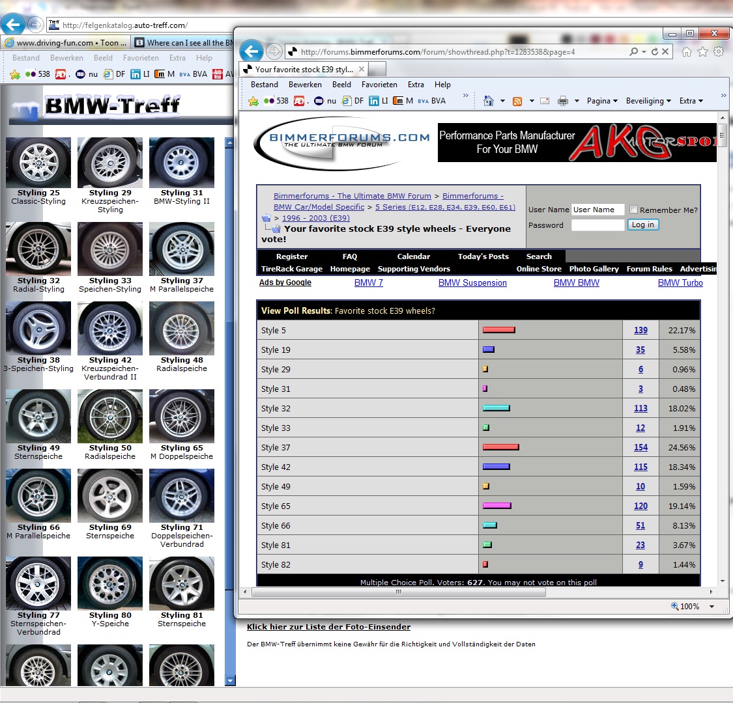This screenshot has width=733, height=703.
Task: Open the Beveiliging dropdown menu
Action: (x=648, y=101)
